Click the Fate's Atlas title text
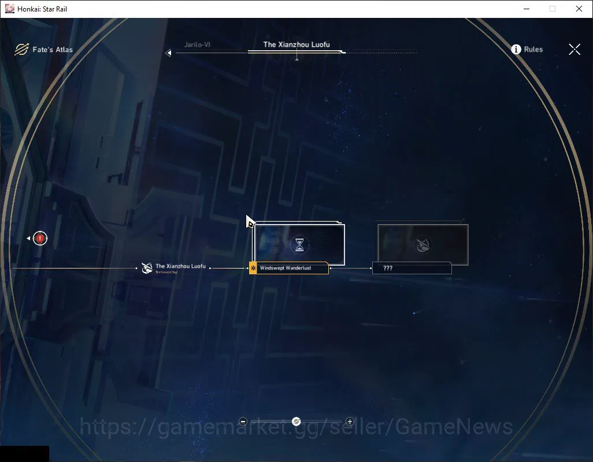This screenshot has height=462, width=593. click(x=53, y=50)
